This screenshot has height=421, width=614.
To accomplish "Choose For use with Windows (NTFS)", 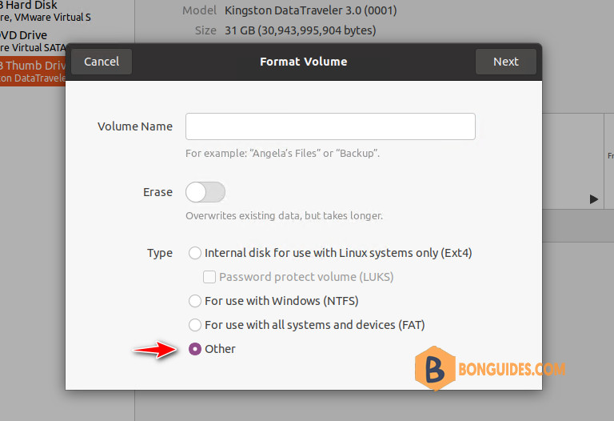I will 194,301.
